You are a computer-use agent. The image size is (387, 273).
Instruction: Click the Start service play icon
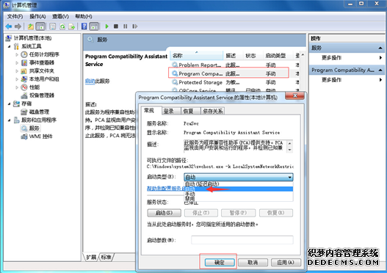[x=107, y=26]
